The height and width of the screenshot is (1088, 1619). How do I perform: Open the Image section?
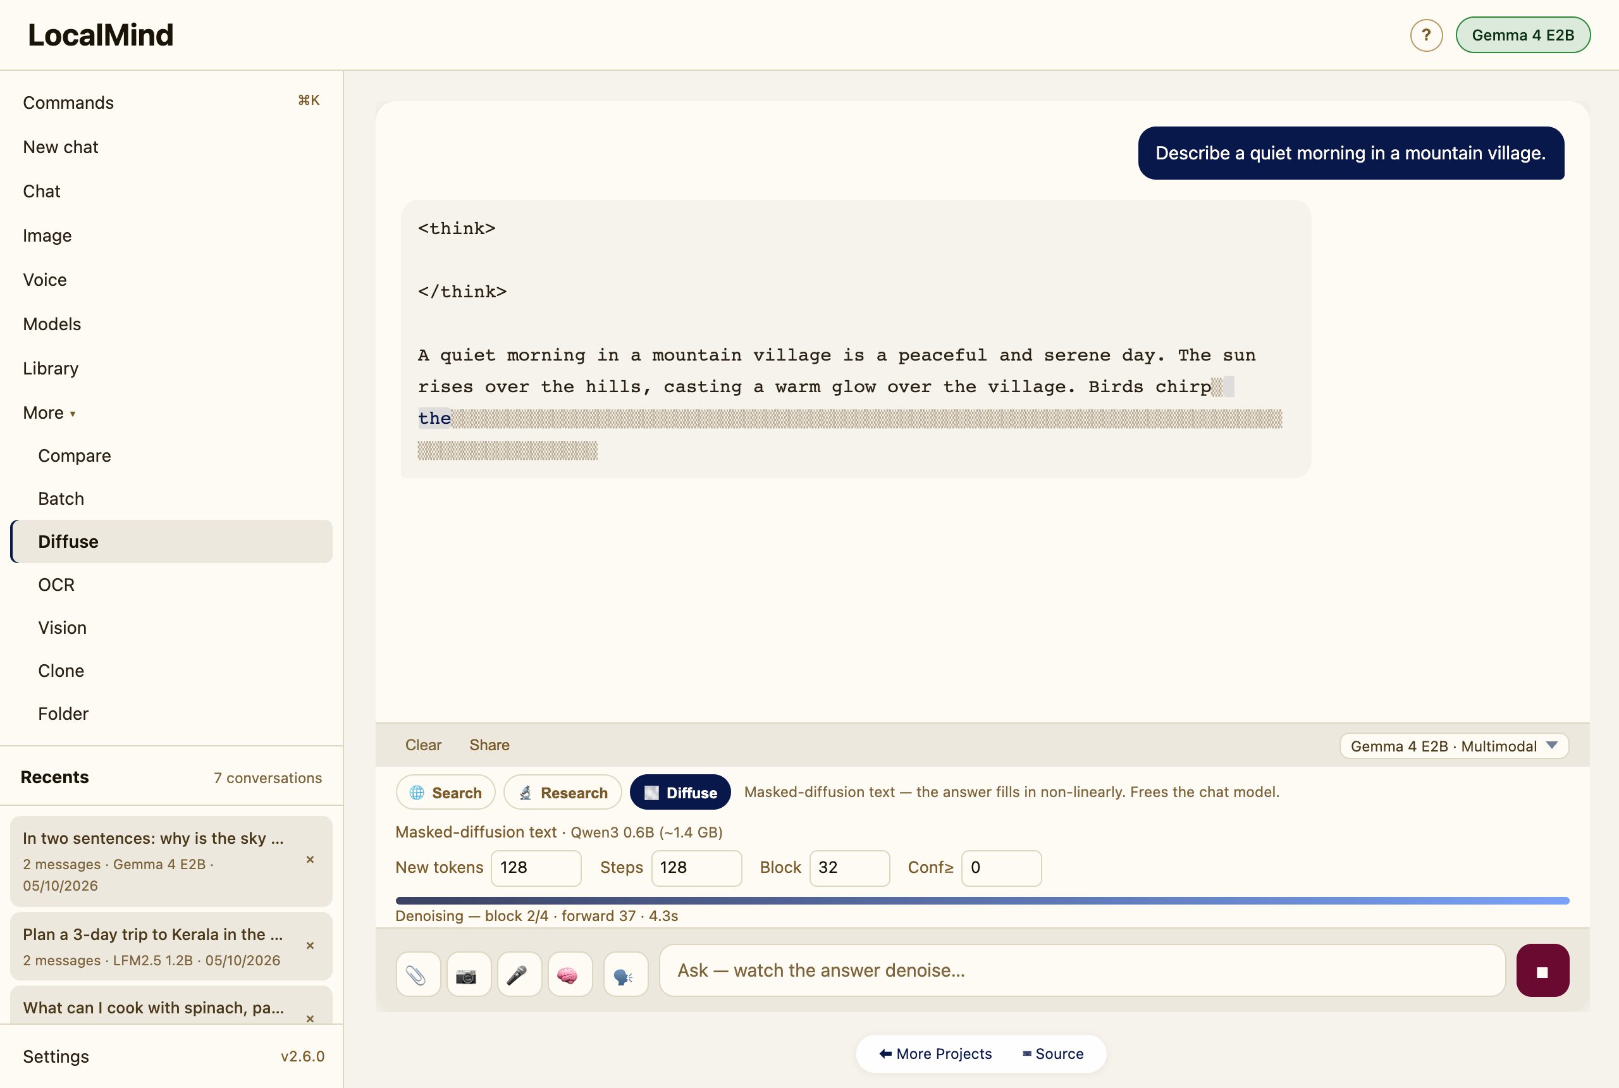click(x=171, y=236)
